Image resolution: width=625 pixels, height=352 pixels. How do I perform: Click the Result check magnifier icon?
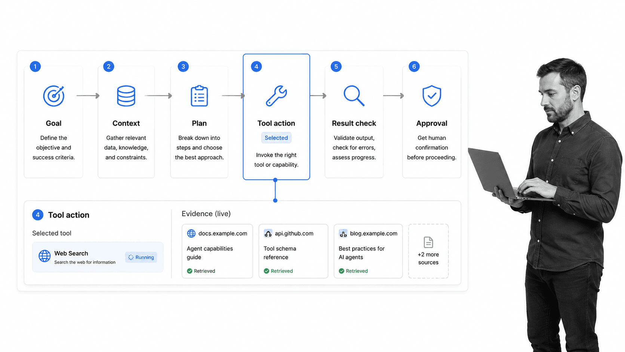pyautogui.click(x=354, y=96)
